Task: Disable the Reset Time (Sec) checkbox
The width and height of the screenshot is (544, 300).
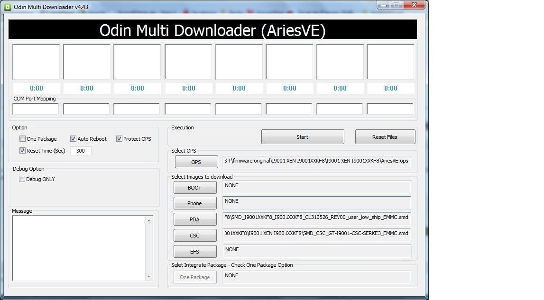Action: click(x=23, y=151)
